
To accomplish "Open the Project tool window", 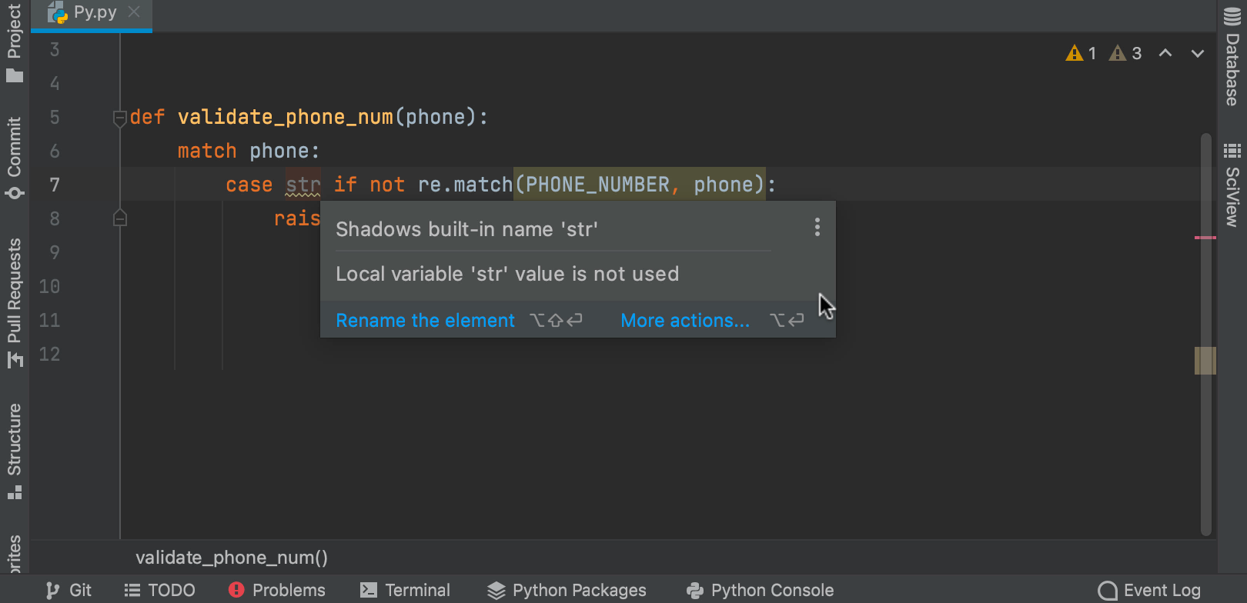I will pos(14,42).
